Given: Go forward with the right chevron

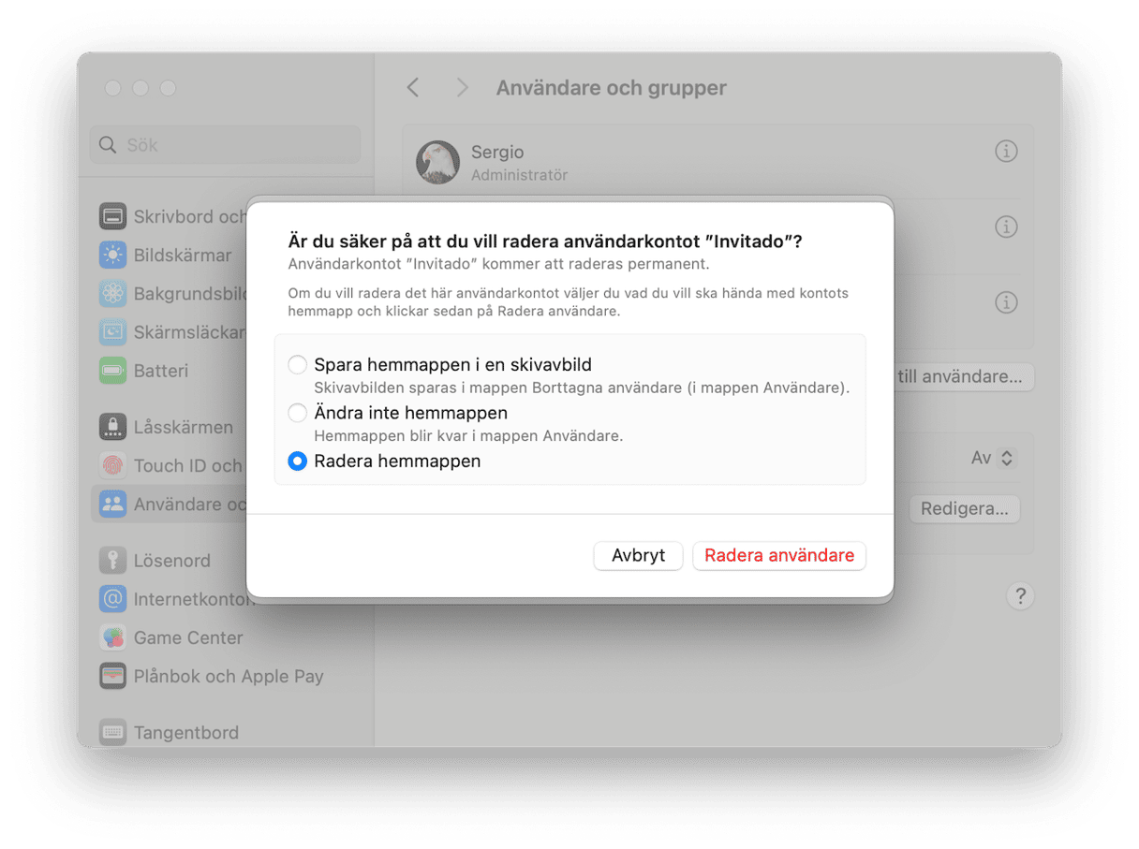Looking at the screenshot, I should pos(462,88).
